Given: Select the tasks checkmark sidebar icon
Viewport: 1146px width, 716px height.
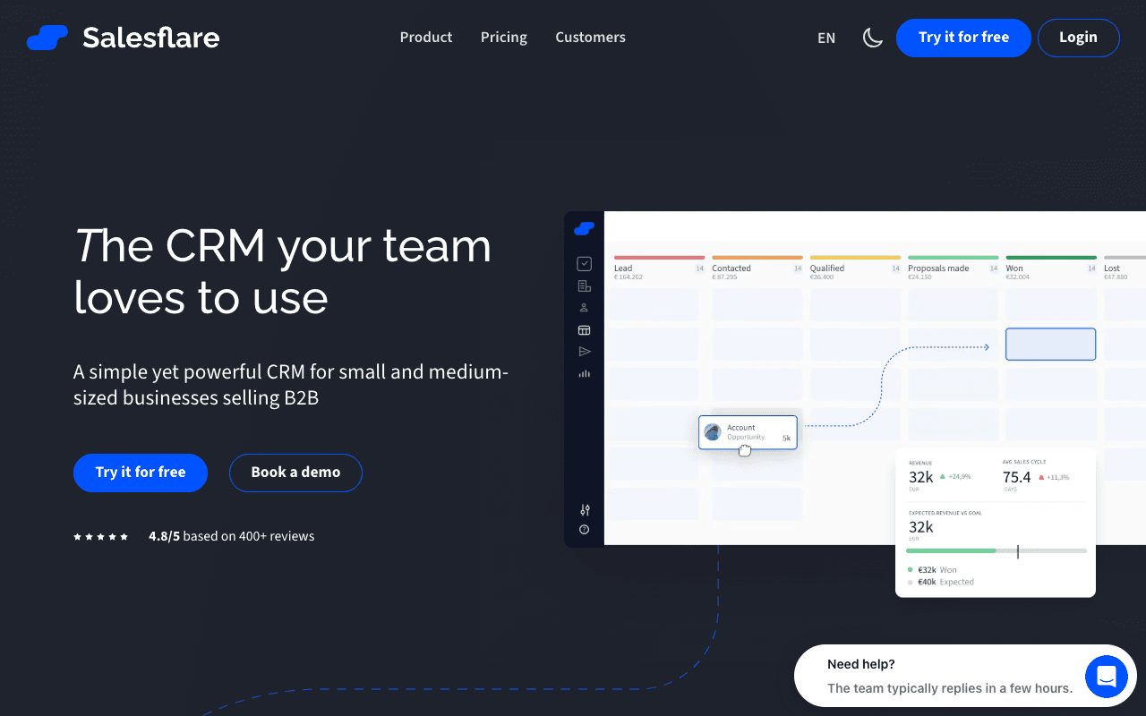Looking at the screenshot, I should coord(584,264).
